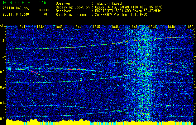Click the version number 1.0.0
Viewport: 196px width, 125px height.
pyautogui.click(x=42, y=3)
